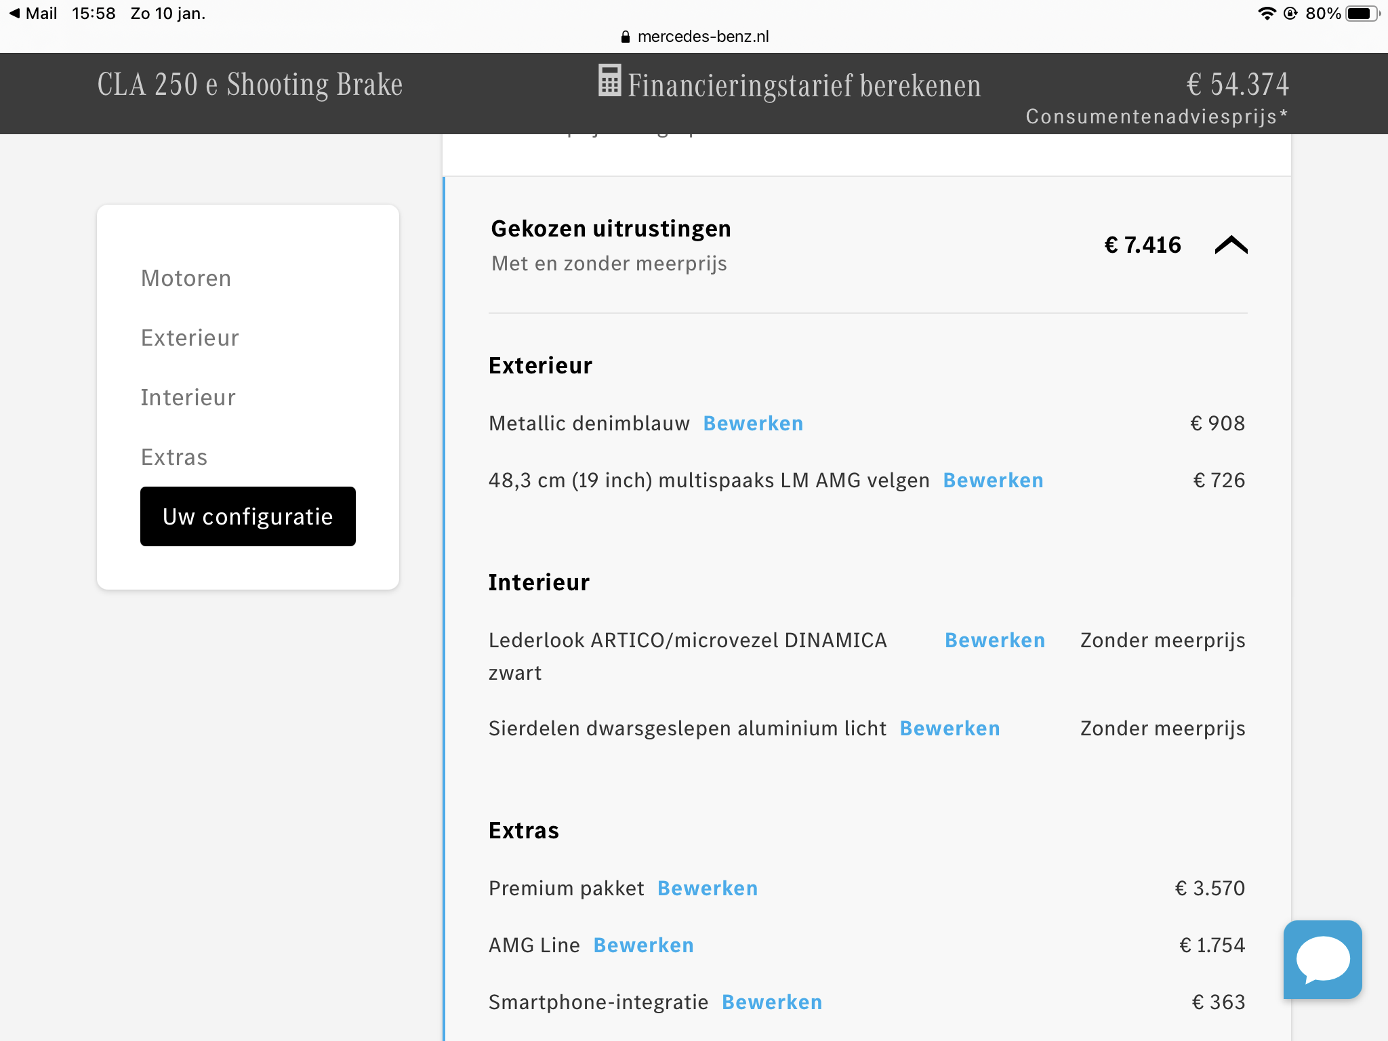Select Interieur in the sidebar menu
Screen dimensions: 1388x1041
[x=188, y=398]
